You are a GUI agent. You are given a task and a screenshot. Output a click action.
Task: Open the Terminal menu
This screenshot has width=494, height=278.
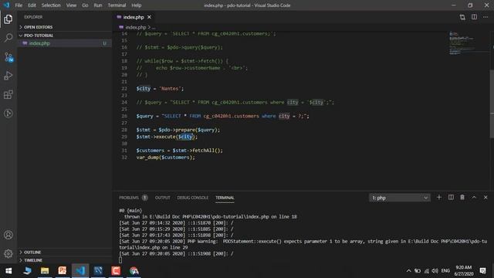(x=117, y=5)
